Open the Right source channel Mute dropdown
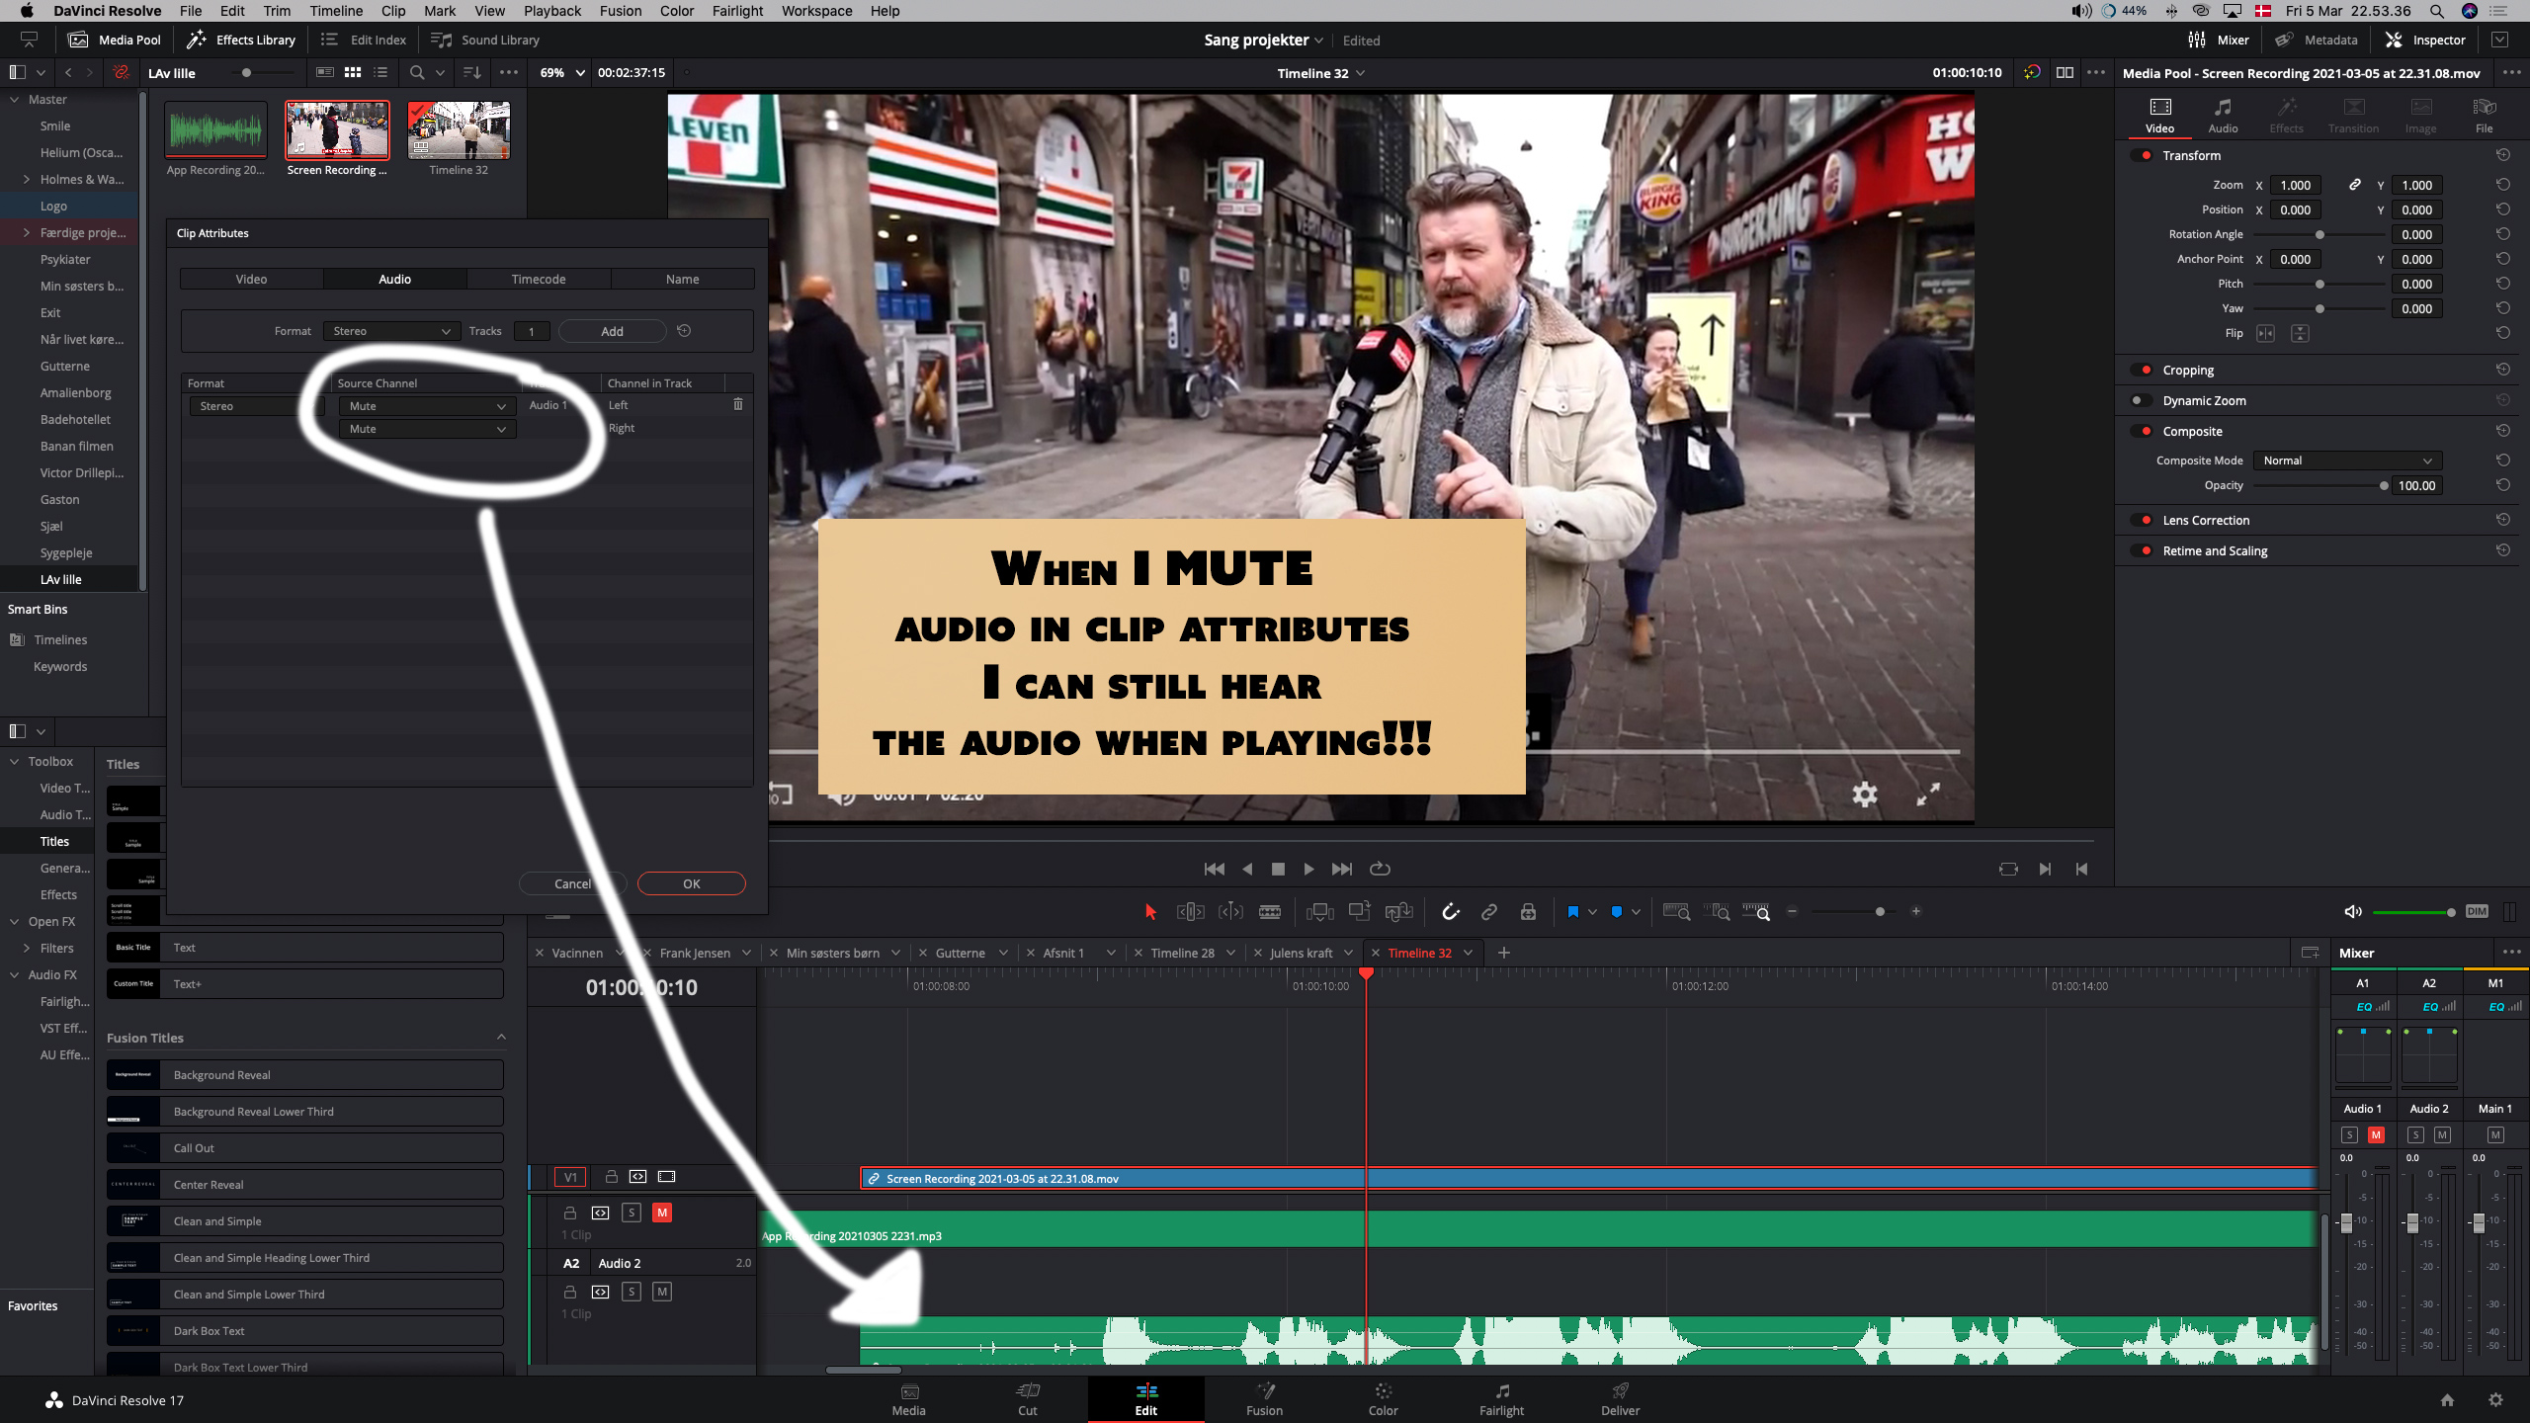This screenshot has height=1423, width=2530. 426,429
